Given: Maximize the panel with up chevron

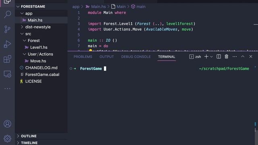Looking at the screenshot, I should pyautogui.click(x=243, y=56).
